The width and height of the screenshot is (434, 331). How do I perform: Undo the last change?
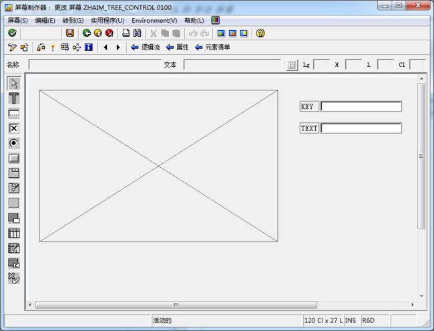pos(193,33)
